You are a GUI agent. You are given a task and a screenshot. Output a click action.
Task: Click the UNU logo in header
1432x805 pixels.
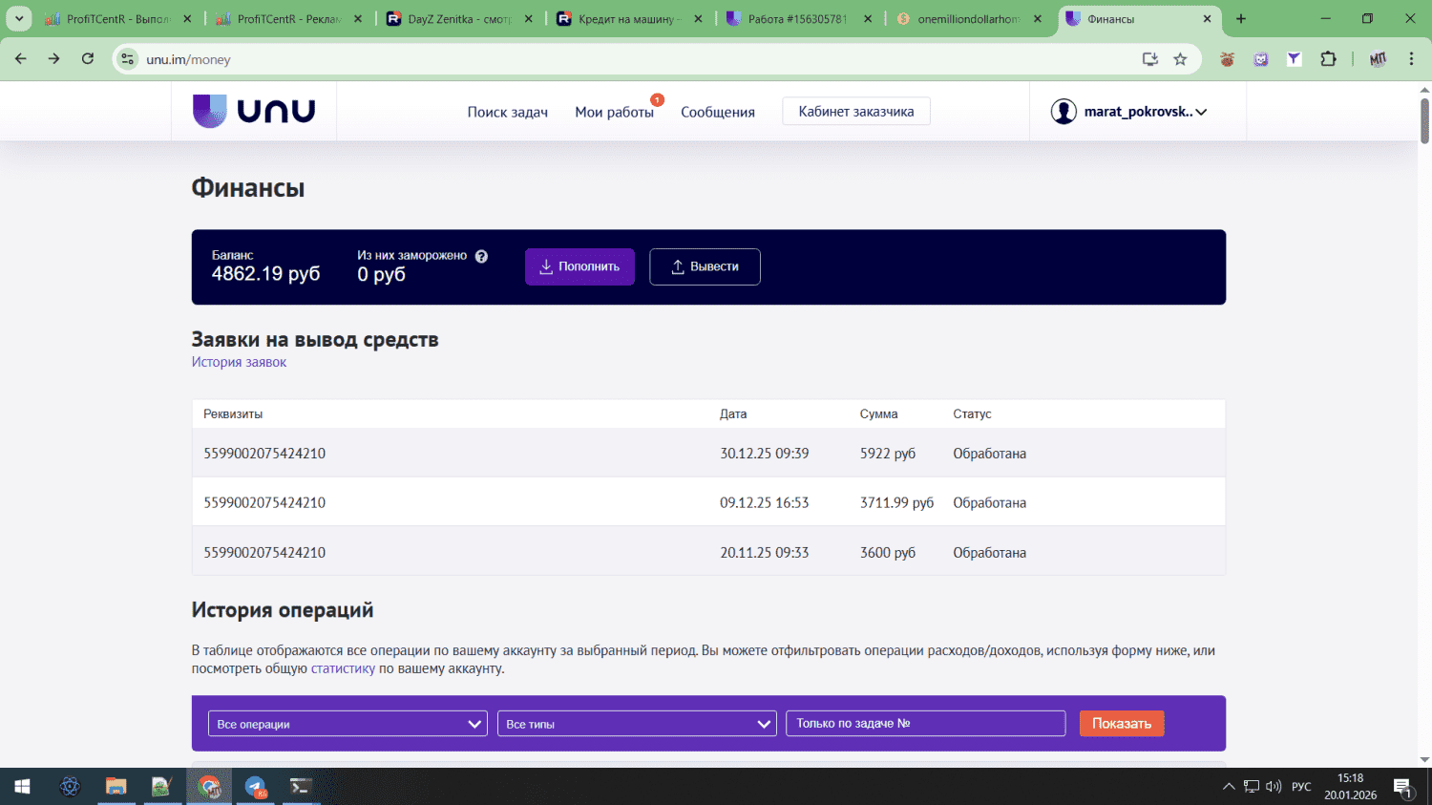pyautogui.click(x=254, y=111)
